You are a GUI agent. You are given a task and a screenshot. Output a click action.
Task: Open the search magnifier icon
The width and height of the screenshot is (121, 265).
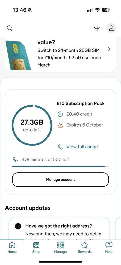(10, 28)
